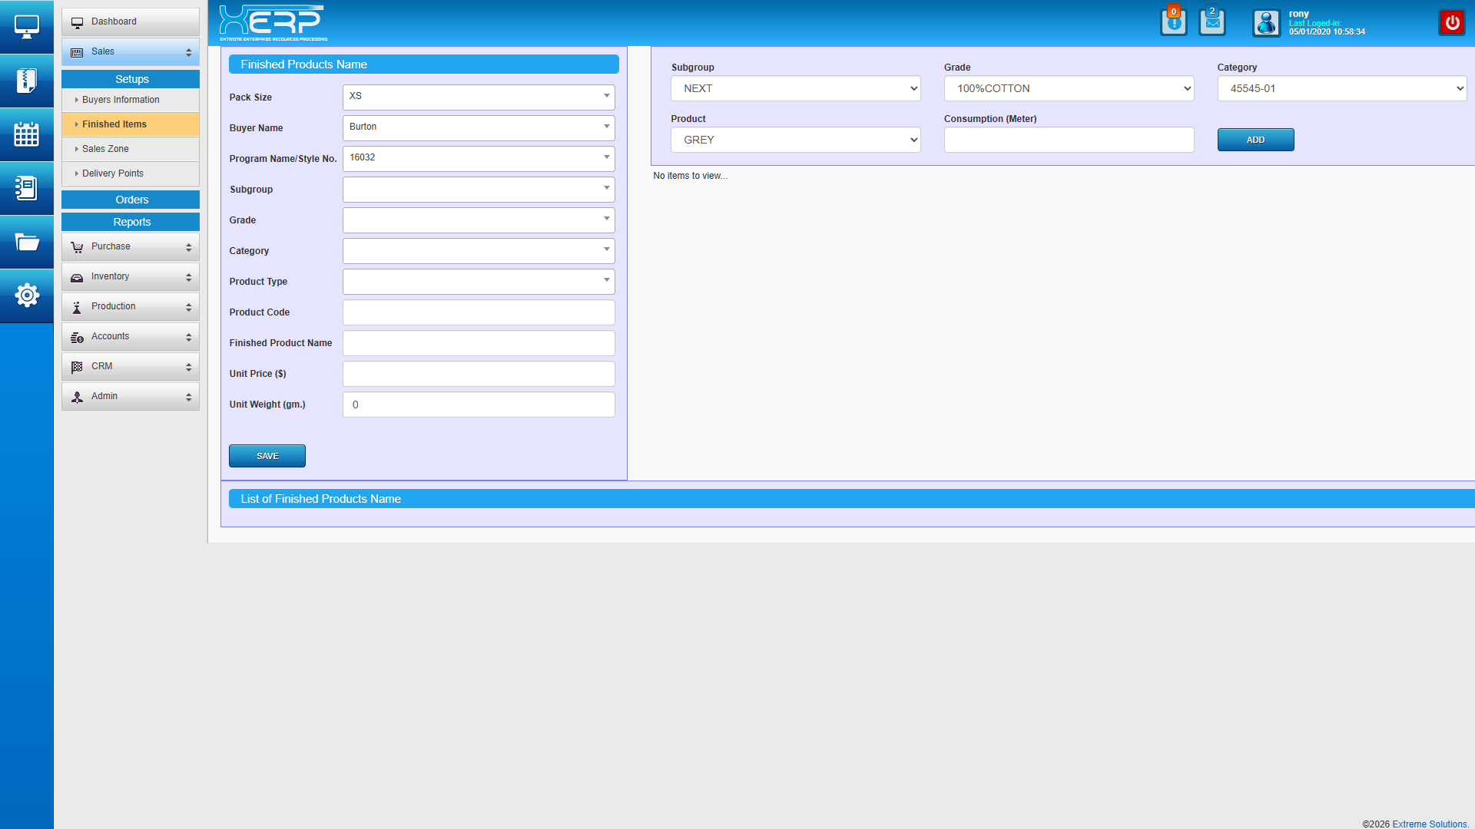The image size is (1475, 829).
Task: Open the settings gear sidebar icon
Action: [26, 296]
